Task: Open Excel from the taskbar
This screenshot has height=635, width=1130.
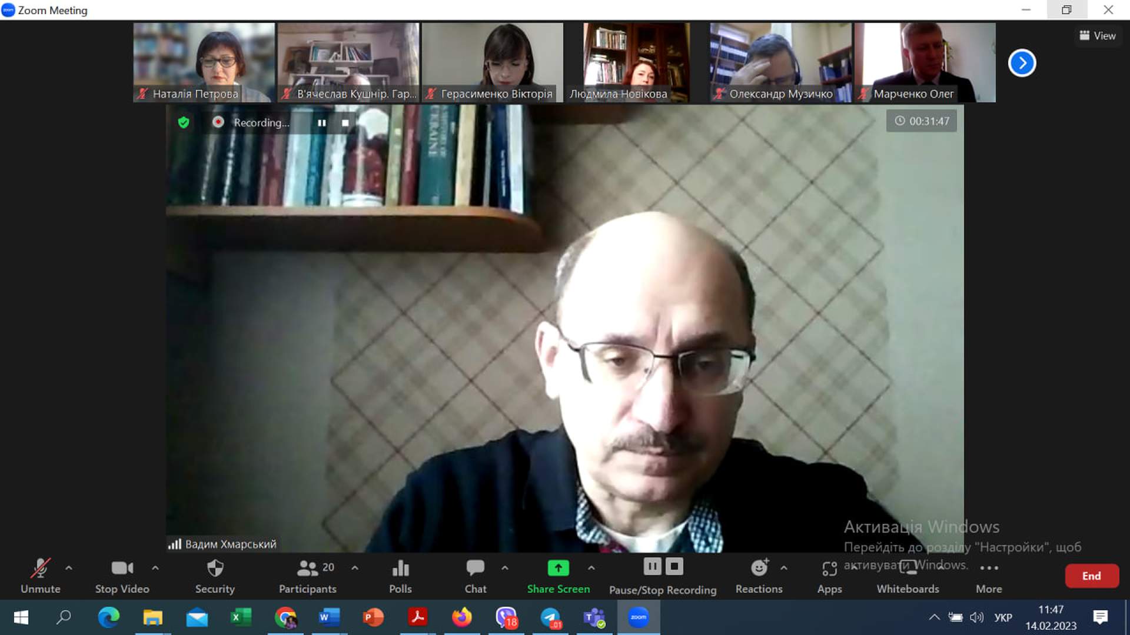Action: 241,617
